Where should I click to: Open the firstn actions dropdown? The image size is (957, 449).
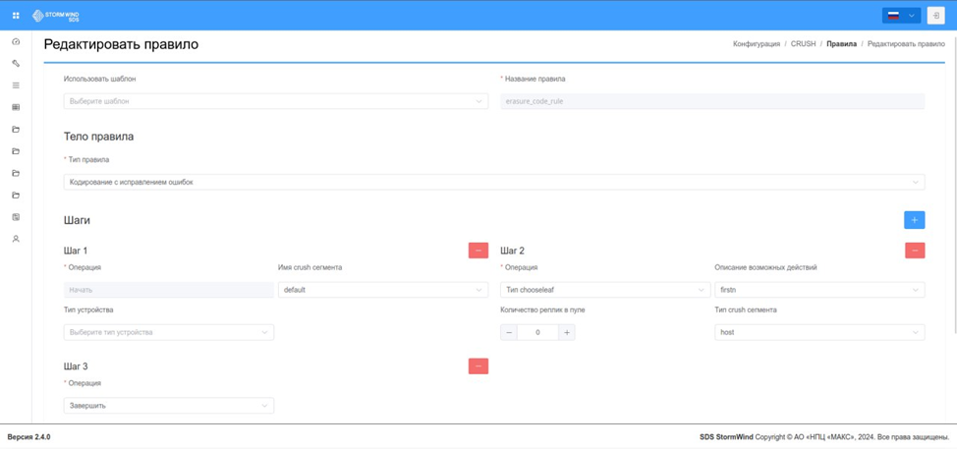[819, 290]
